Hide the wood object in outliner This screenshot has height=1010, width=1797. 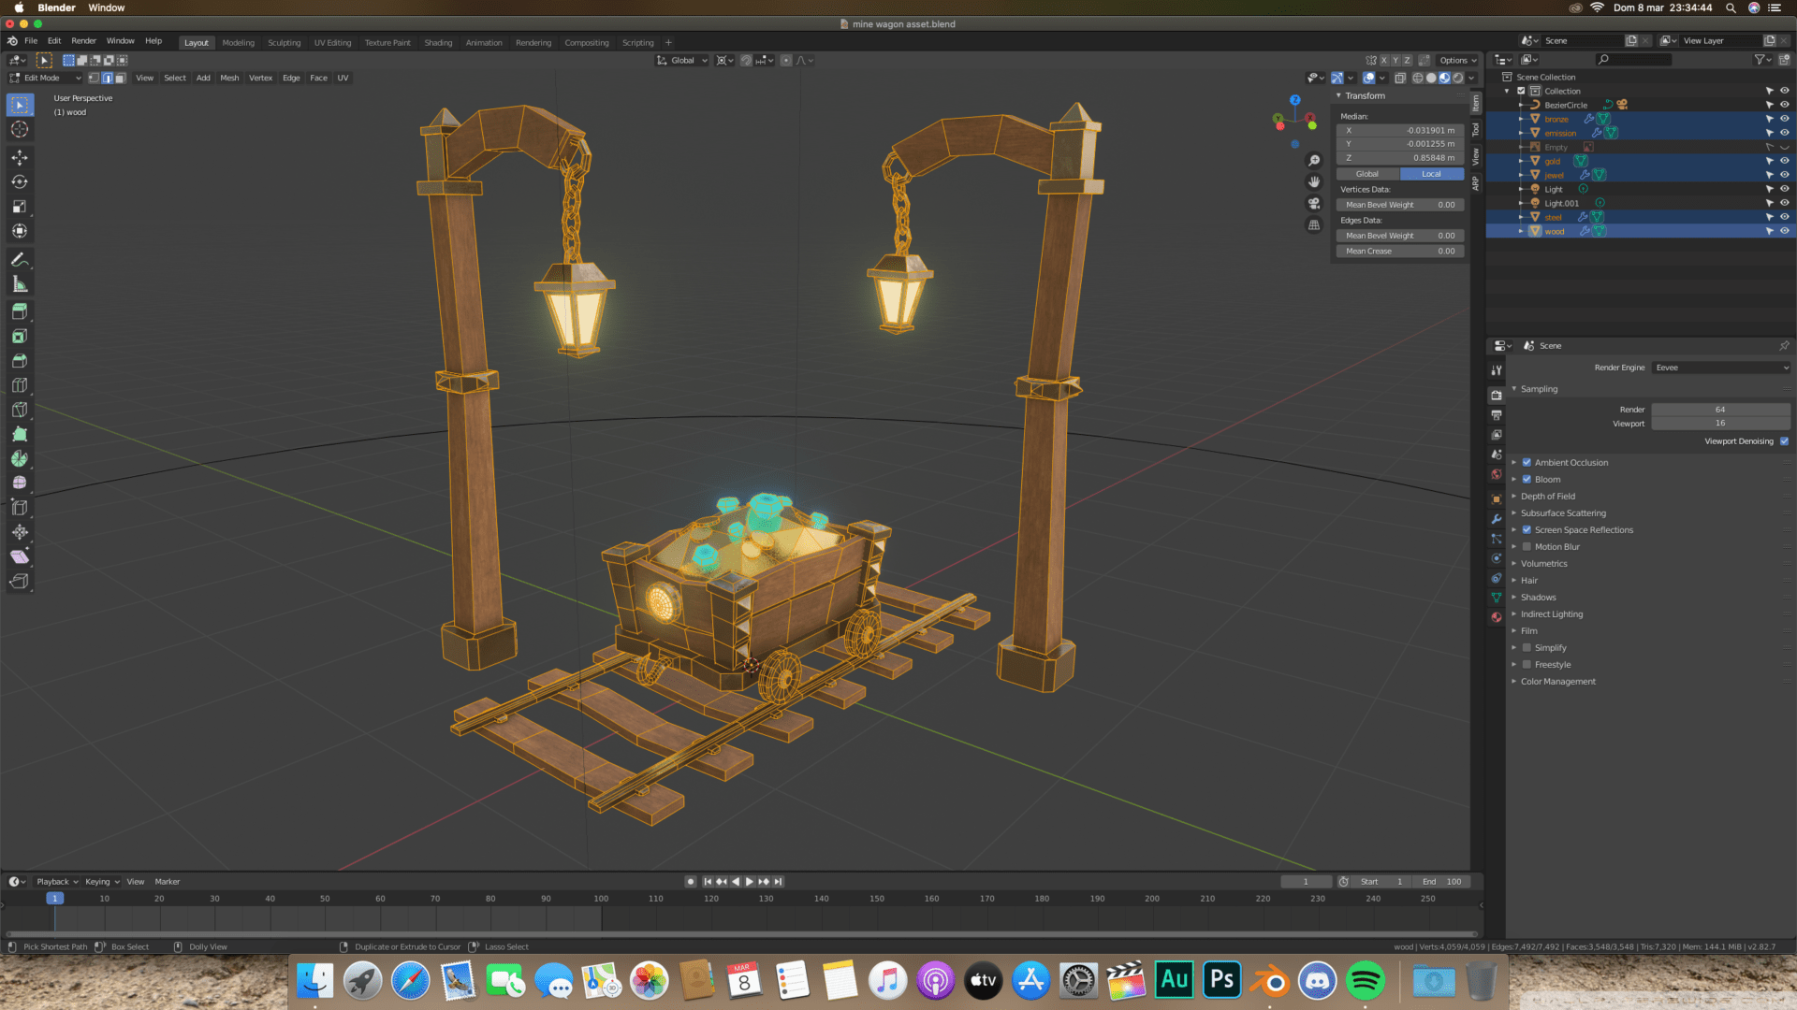click(x=1784, y=231)
